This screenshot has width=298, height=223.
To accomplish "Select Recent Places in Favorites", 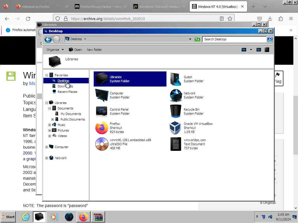I will coord(67,92).
